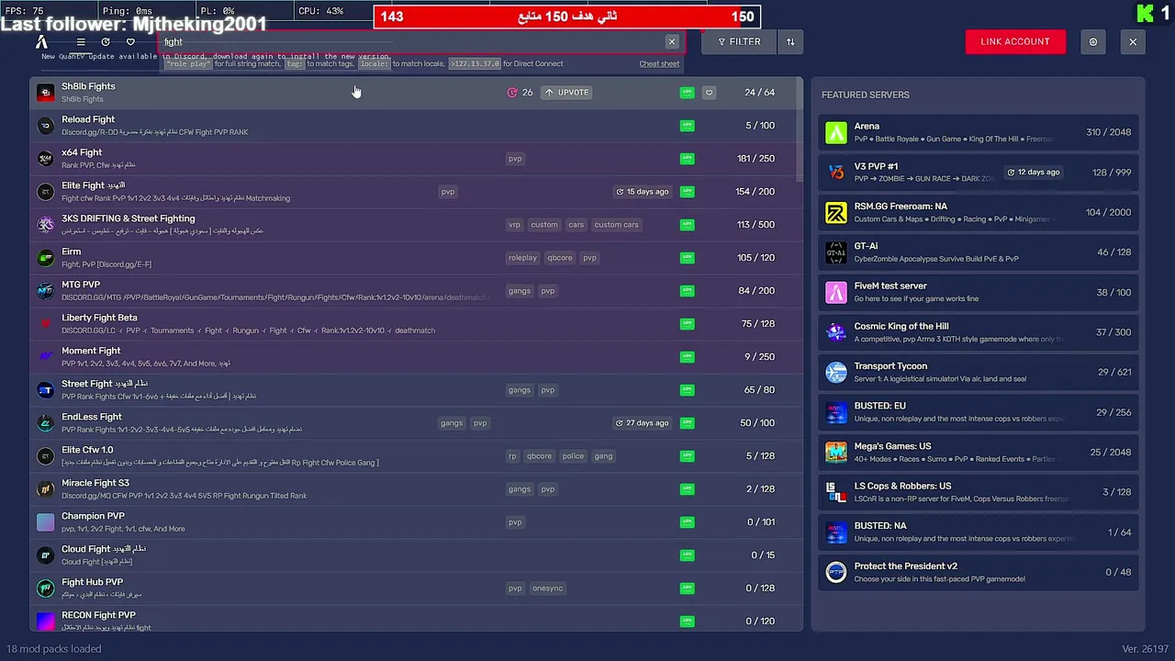
Task: Click the custom cars tag on 3KS DRIFTING
Action: pyautogui.click(x=616, y=225)
